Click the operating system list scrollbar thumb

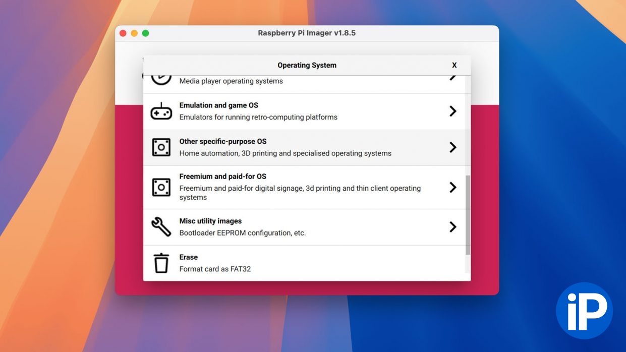[468, 215]
